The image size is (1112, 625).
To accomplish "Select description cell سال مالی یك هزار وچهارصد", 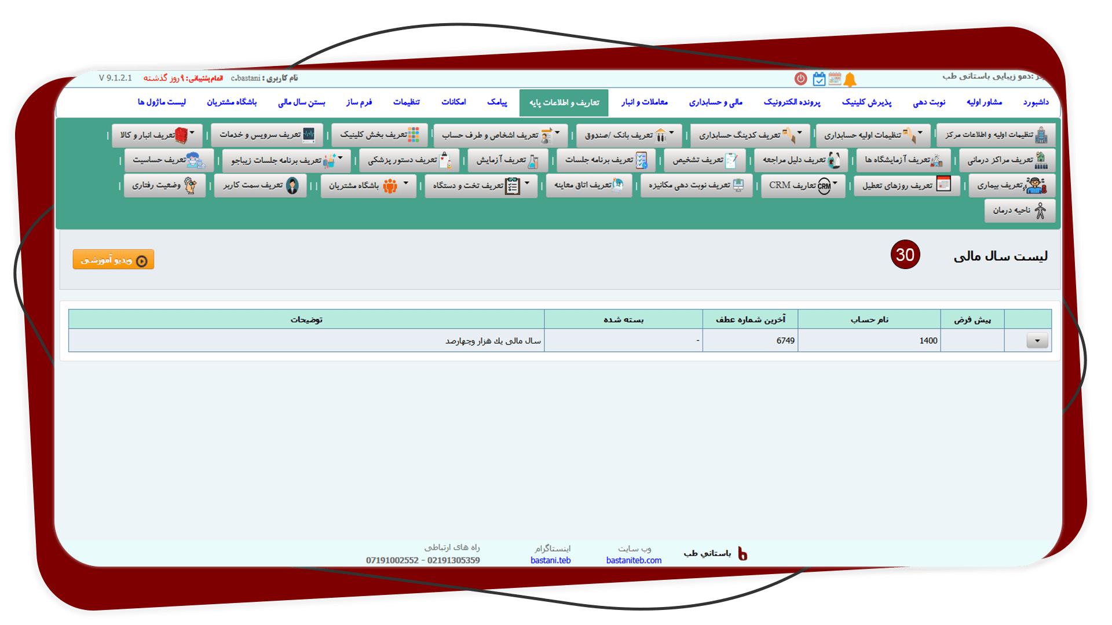I will [x=306, y=341].
